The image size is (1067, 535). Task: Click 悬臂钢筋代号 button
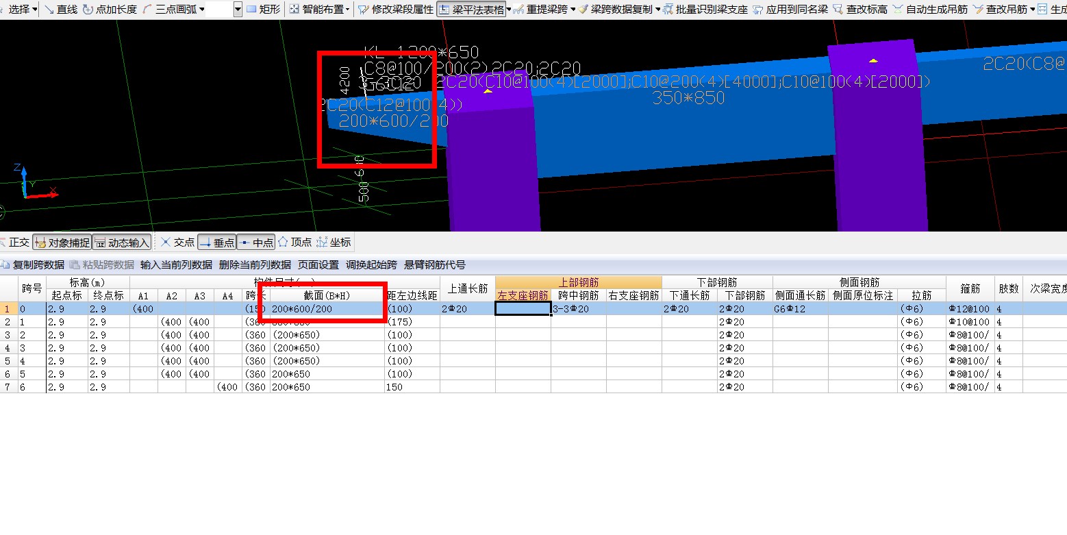[x=434, y=265]
